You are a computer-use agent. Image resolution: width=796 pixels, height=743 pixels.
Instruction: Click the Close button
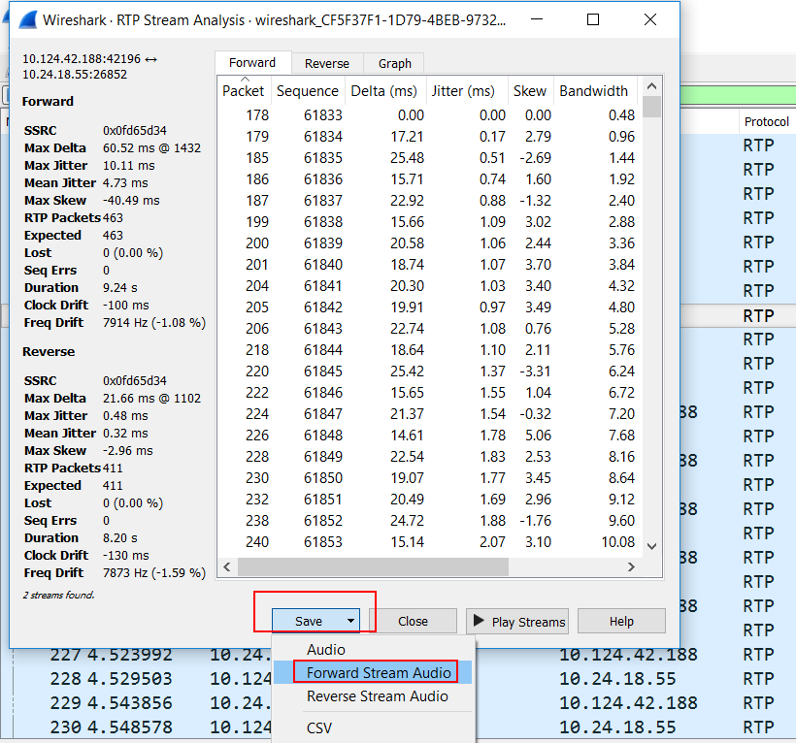tap(413, 621)
